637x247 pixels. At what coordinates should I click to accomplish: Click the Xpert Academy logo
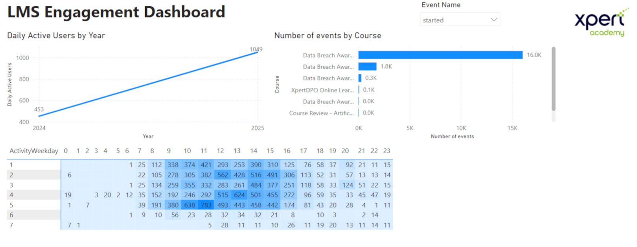point(600,23)
